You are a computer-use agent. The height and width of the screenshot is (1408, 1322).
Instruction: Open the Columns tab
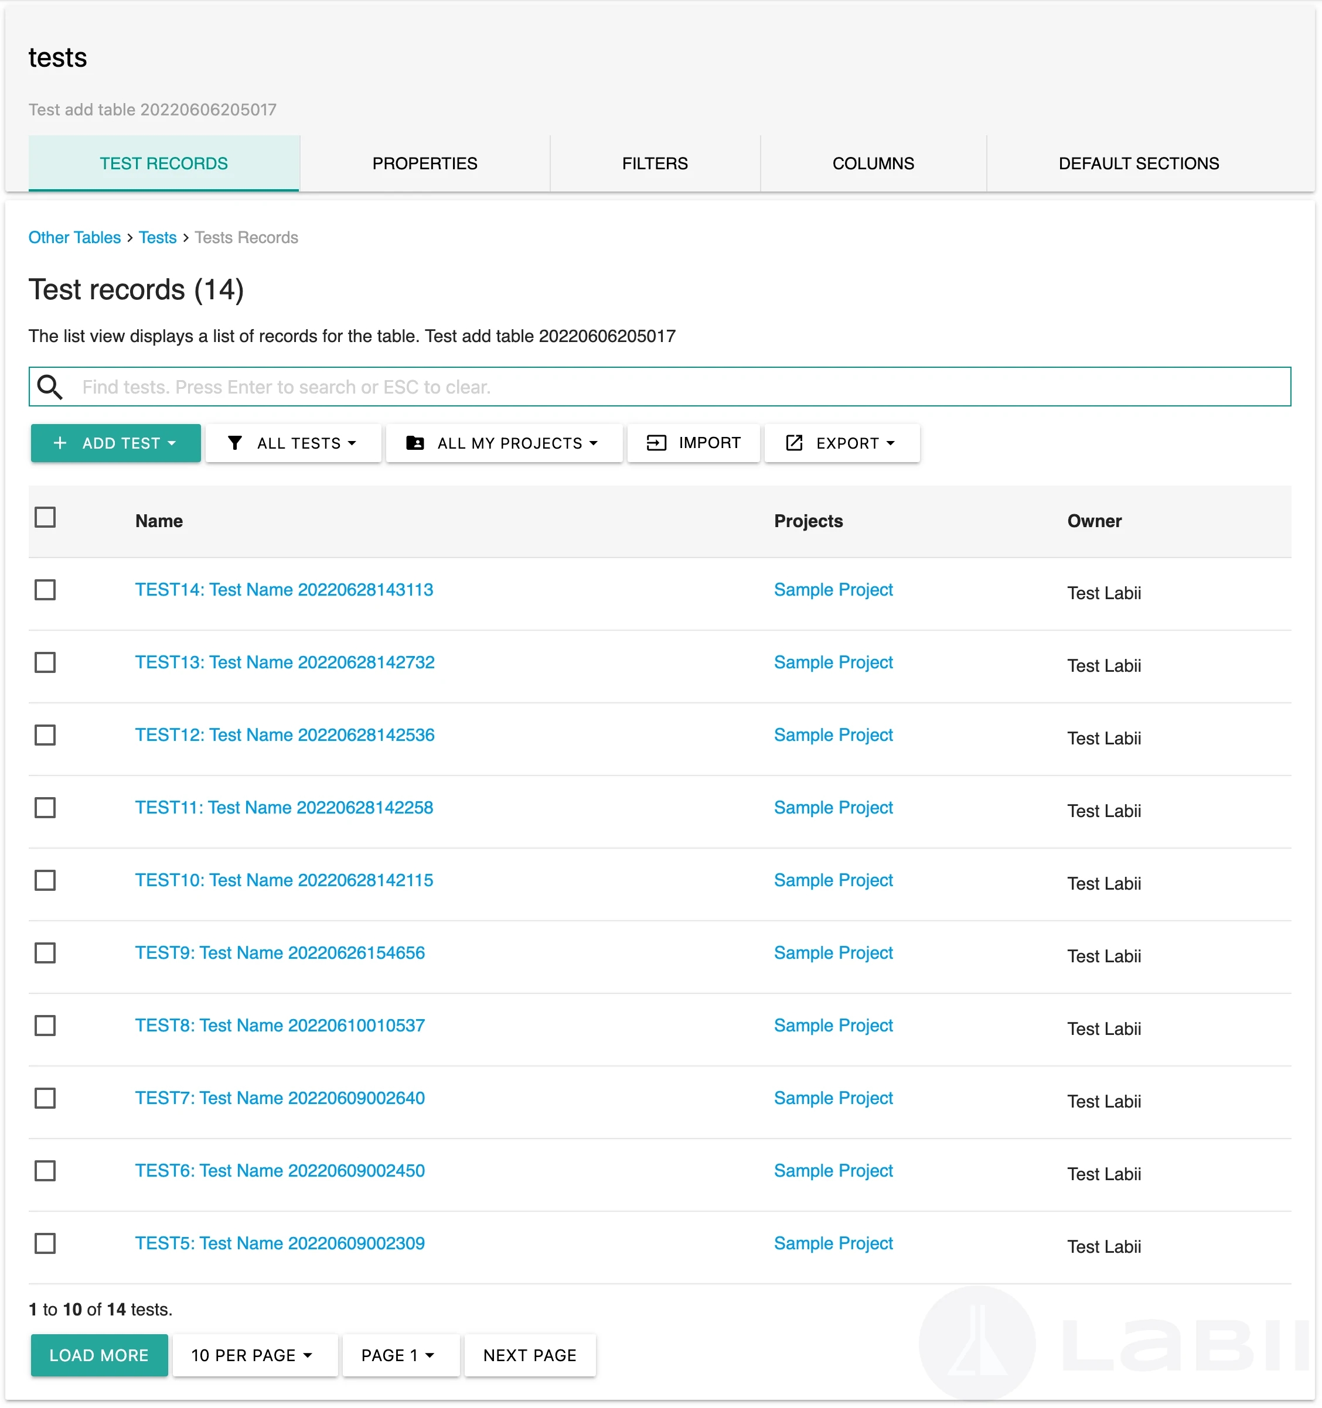click(873, 163)
